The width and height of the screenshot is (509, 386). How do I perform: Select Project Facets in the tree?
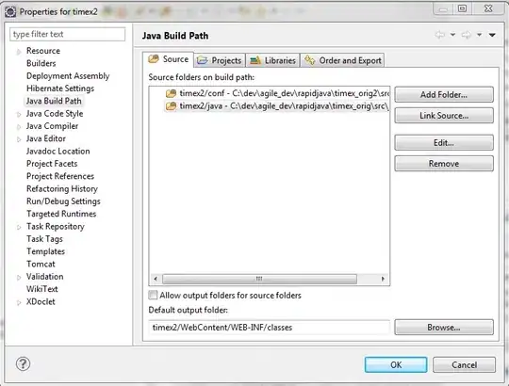(52, 164)
